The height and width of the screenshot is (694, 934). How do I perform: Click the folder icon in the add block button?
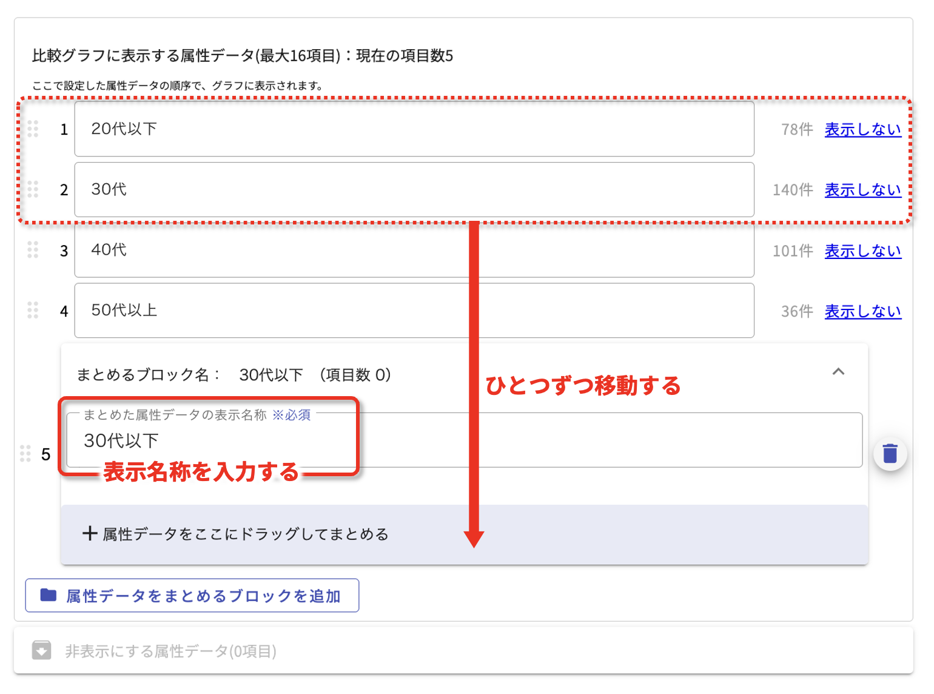(x=49, y=595)
